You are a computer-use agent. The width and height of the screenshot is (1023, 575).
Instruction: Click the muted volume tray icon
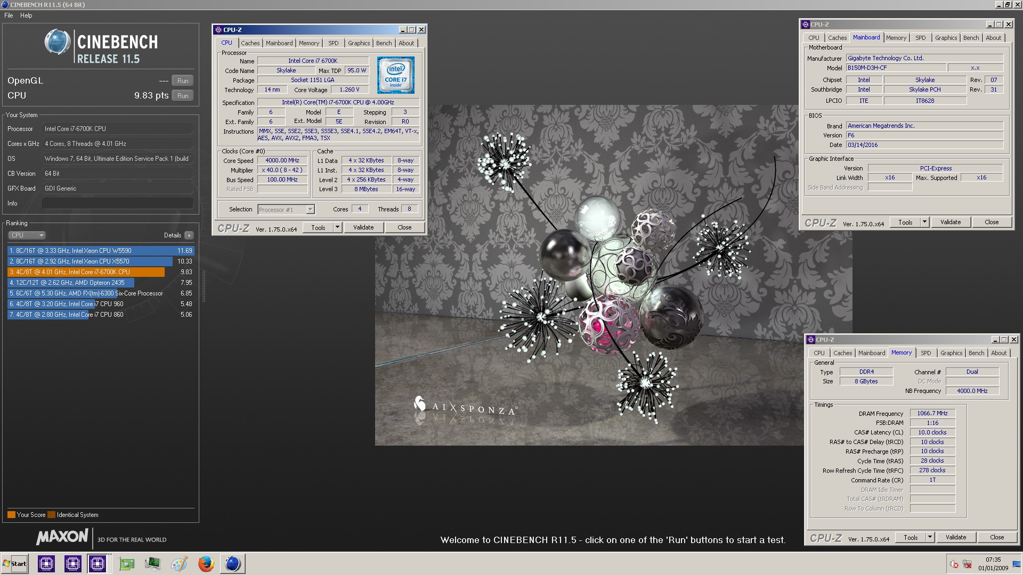point(954,564)
